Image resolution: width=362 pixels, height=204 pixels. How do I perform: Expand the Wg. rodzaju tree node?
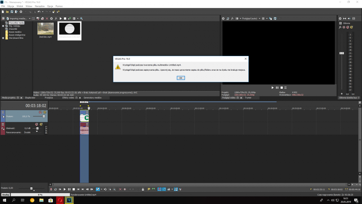(3, 26)
